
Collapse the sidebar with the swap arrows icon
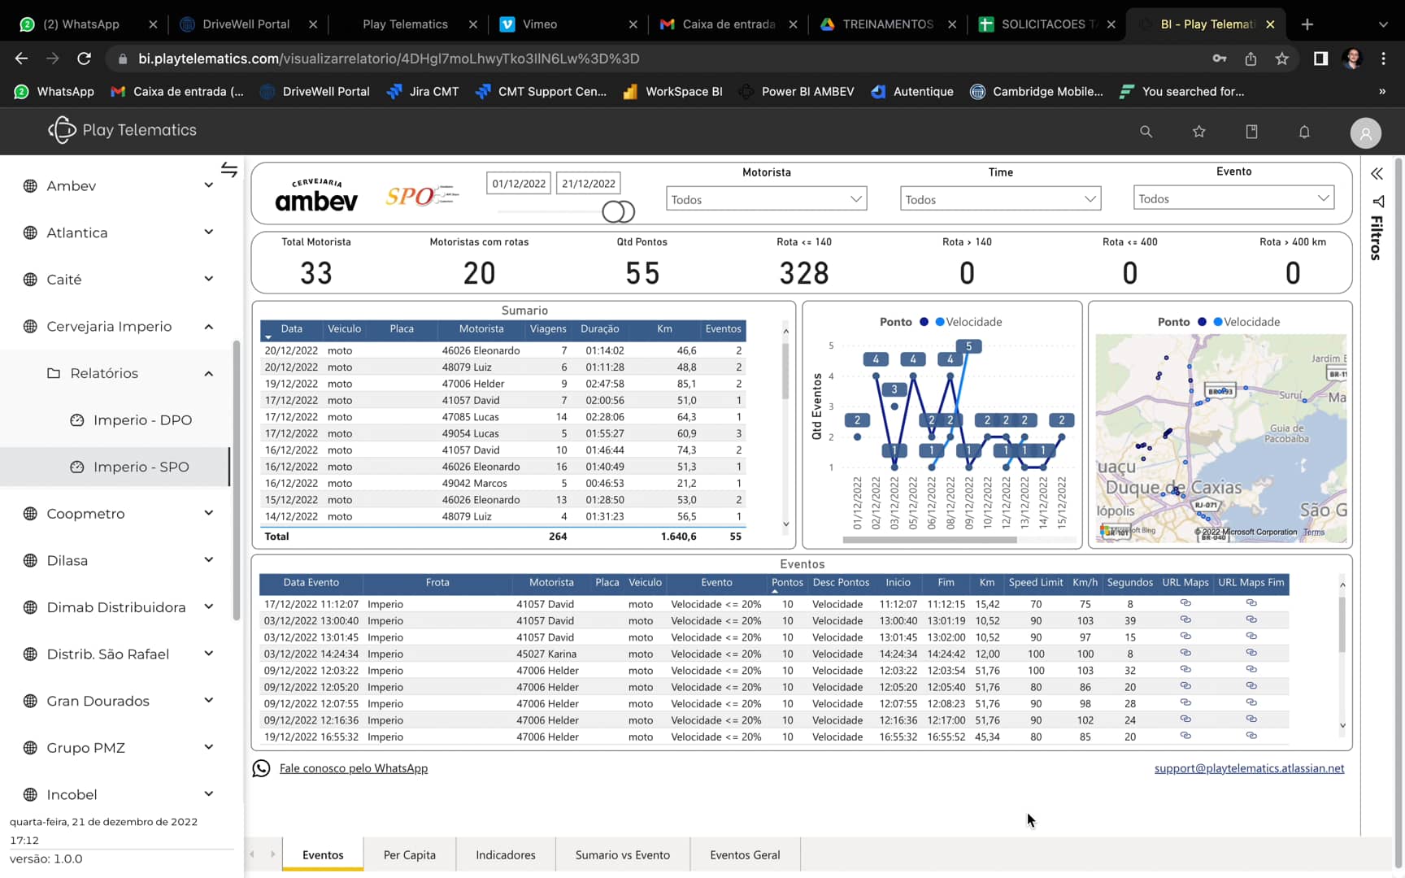(229, 170)
